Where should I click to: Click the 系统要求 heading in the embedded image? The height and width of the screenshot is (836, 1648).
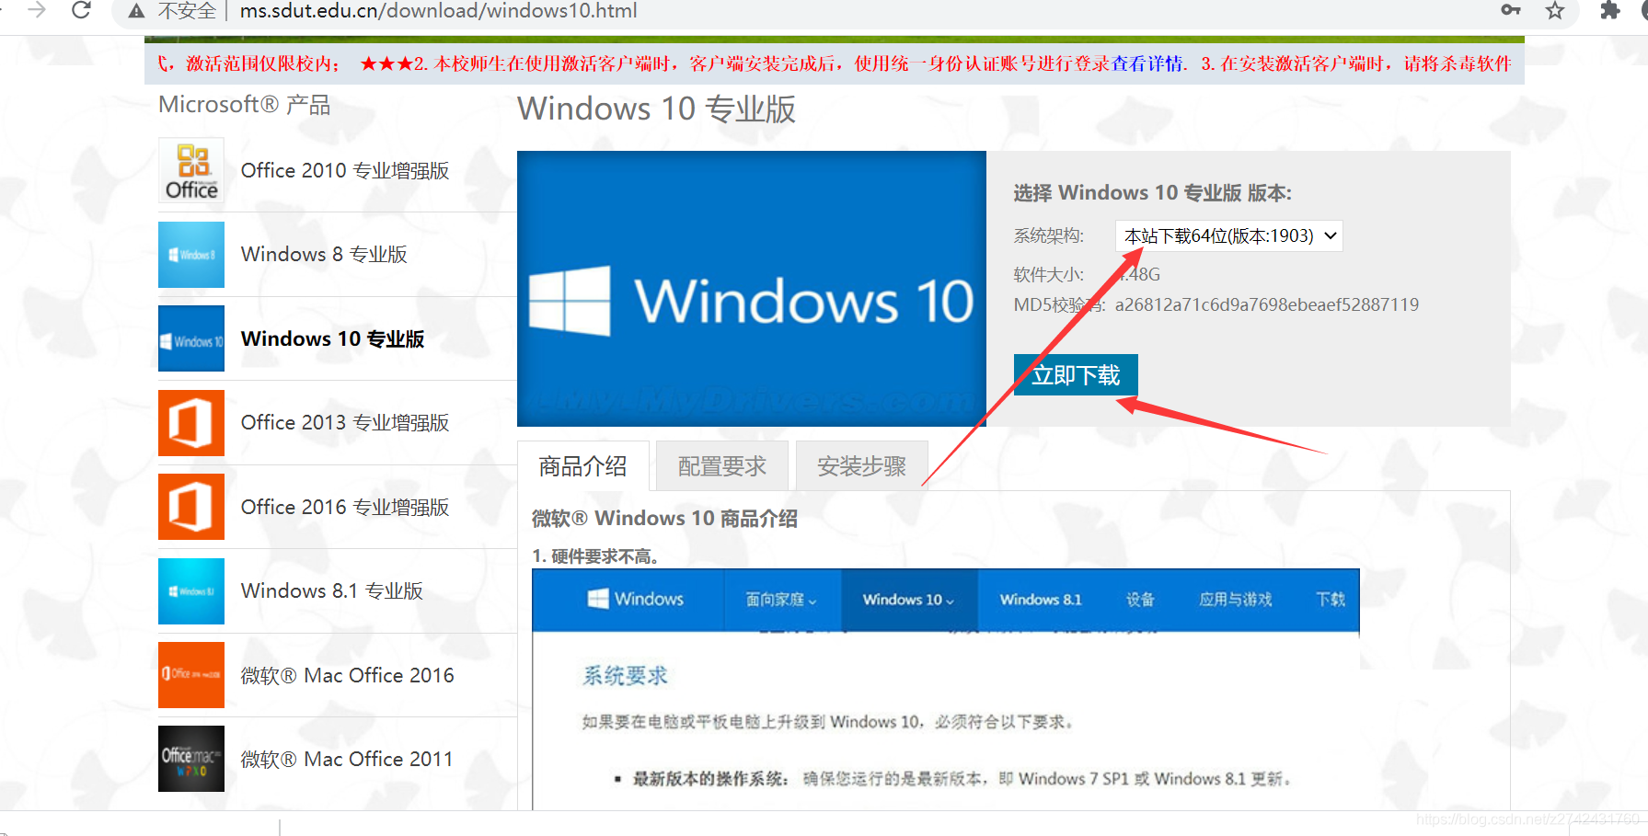[625, 676]
